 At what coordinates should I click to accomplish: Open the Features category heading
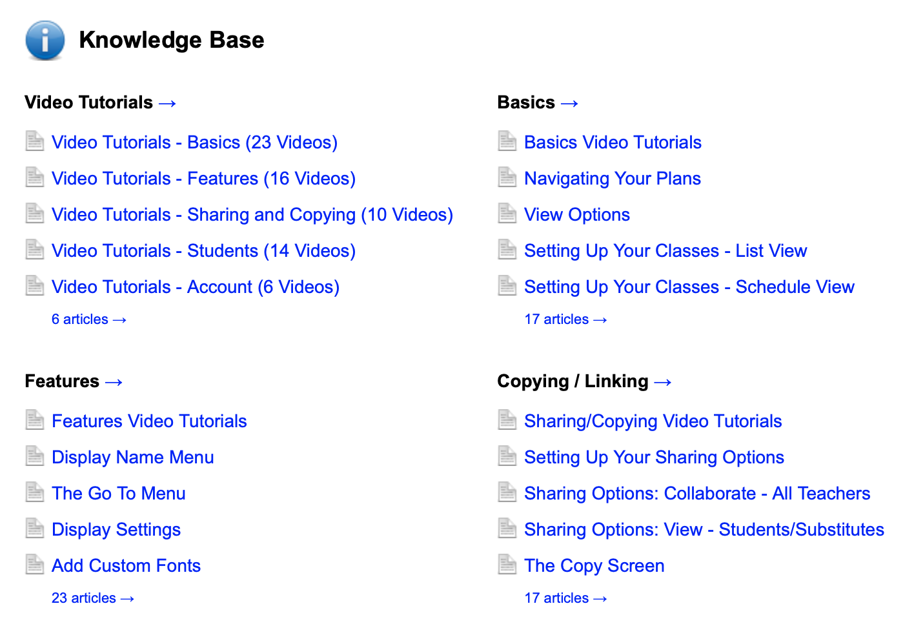62,381
